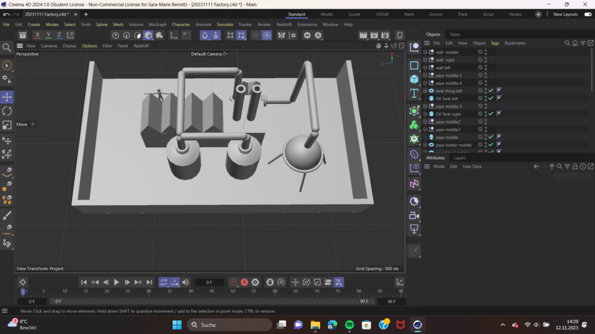The image size is (595, 334).
Task: Toggle timeline sound playback icon
Action: click(185, 282)
